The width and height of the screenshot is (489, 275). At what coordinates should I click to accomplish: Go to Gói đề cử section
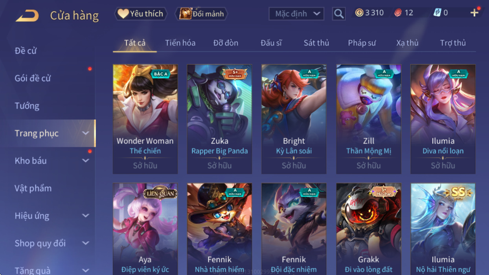pos(33,78)
